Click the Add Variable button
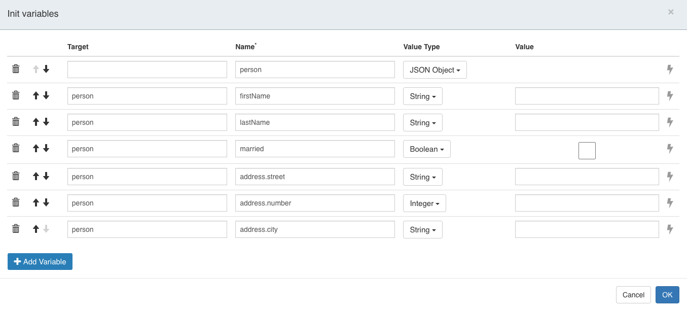The height and width of the screenshot is (310, 687). click(40, 261)
